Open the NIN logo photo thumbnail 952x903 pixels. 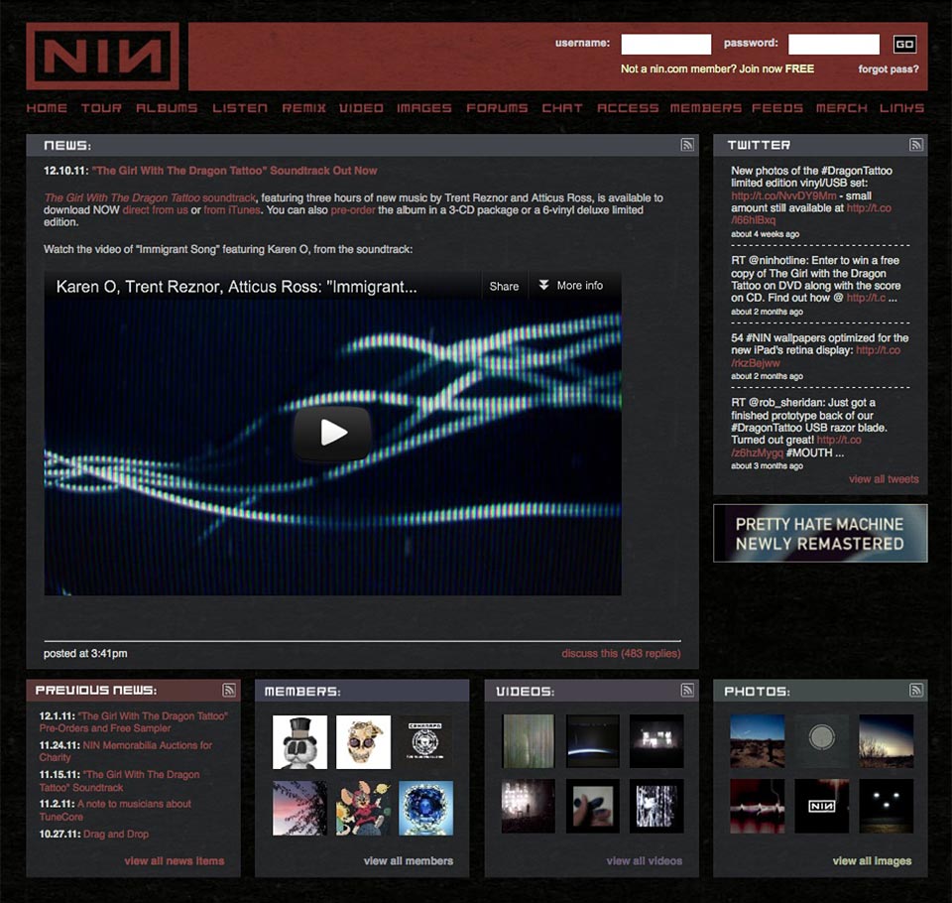coord(821,807)
